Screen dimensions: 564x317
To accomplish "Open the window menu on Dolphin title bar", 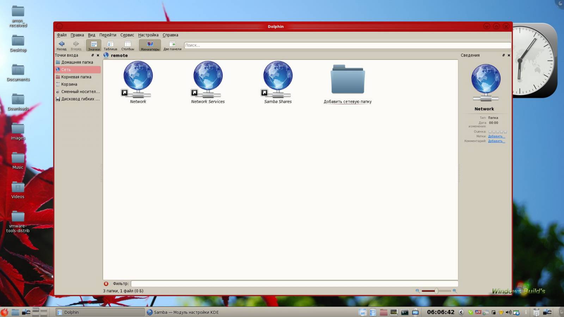I will tap(59, 26).
